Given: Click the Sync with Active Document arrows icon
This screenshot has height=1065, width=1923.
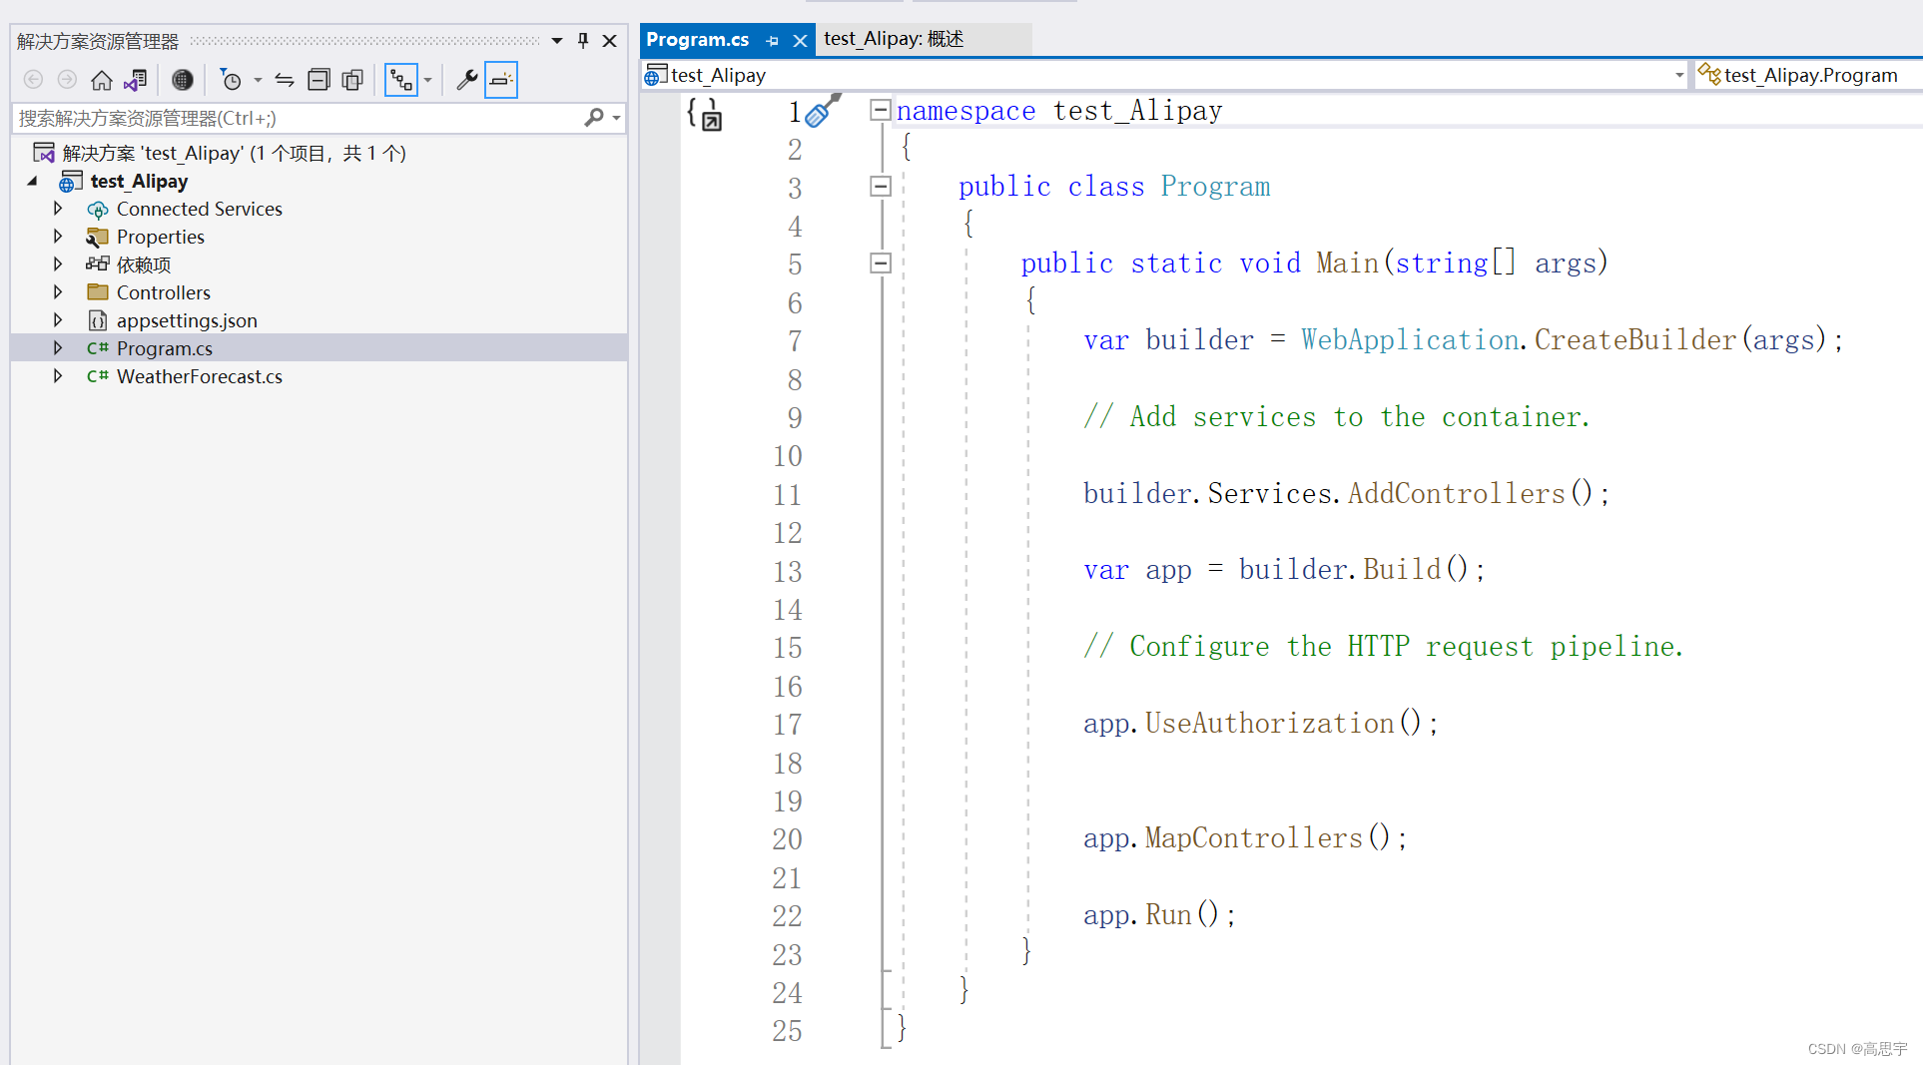Looking at the screenshot, I should click(285, 80).
